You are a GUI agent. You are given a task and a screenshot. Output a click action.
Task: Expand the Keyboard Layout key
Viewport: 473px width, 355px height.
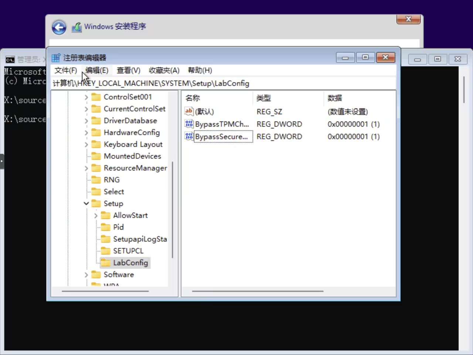point(86,144)
